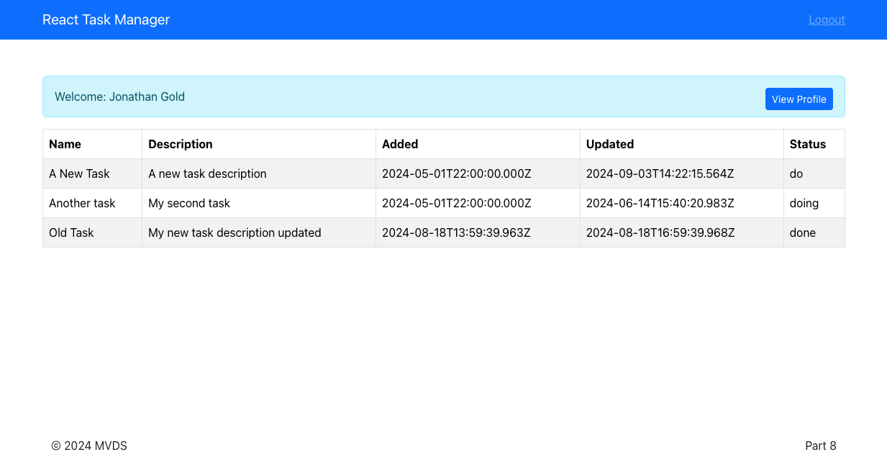
Task: Click the 'Part 8' footer text
Action: (821, 446)
